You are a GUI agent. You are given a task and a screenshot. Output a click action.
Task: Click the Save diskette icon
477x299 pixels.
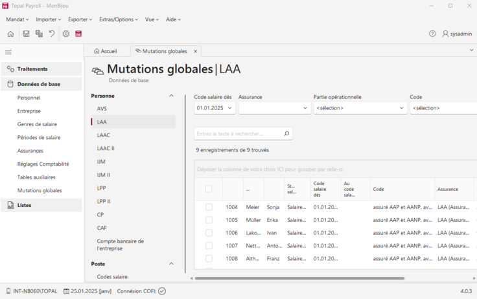tap(26, 34)
